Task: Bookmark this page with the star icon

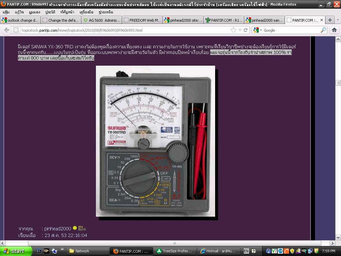Action: click(x=233, y=30)
